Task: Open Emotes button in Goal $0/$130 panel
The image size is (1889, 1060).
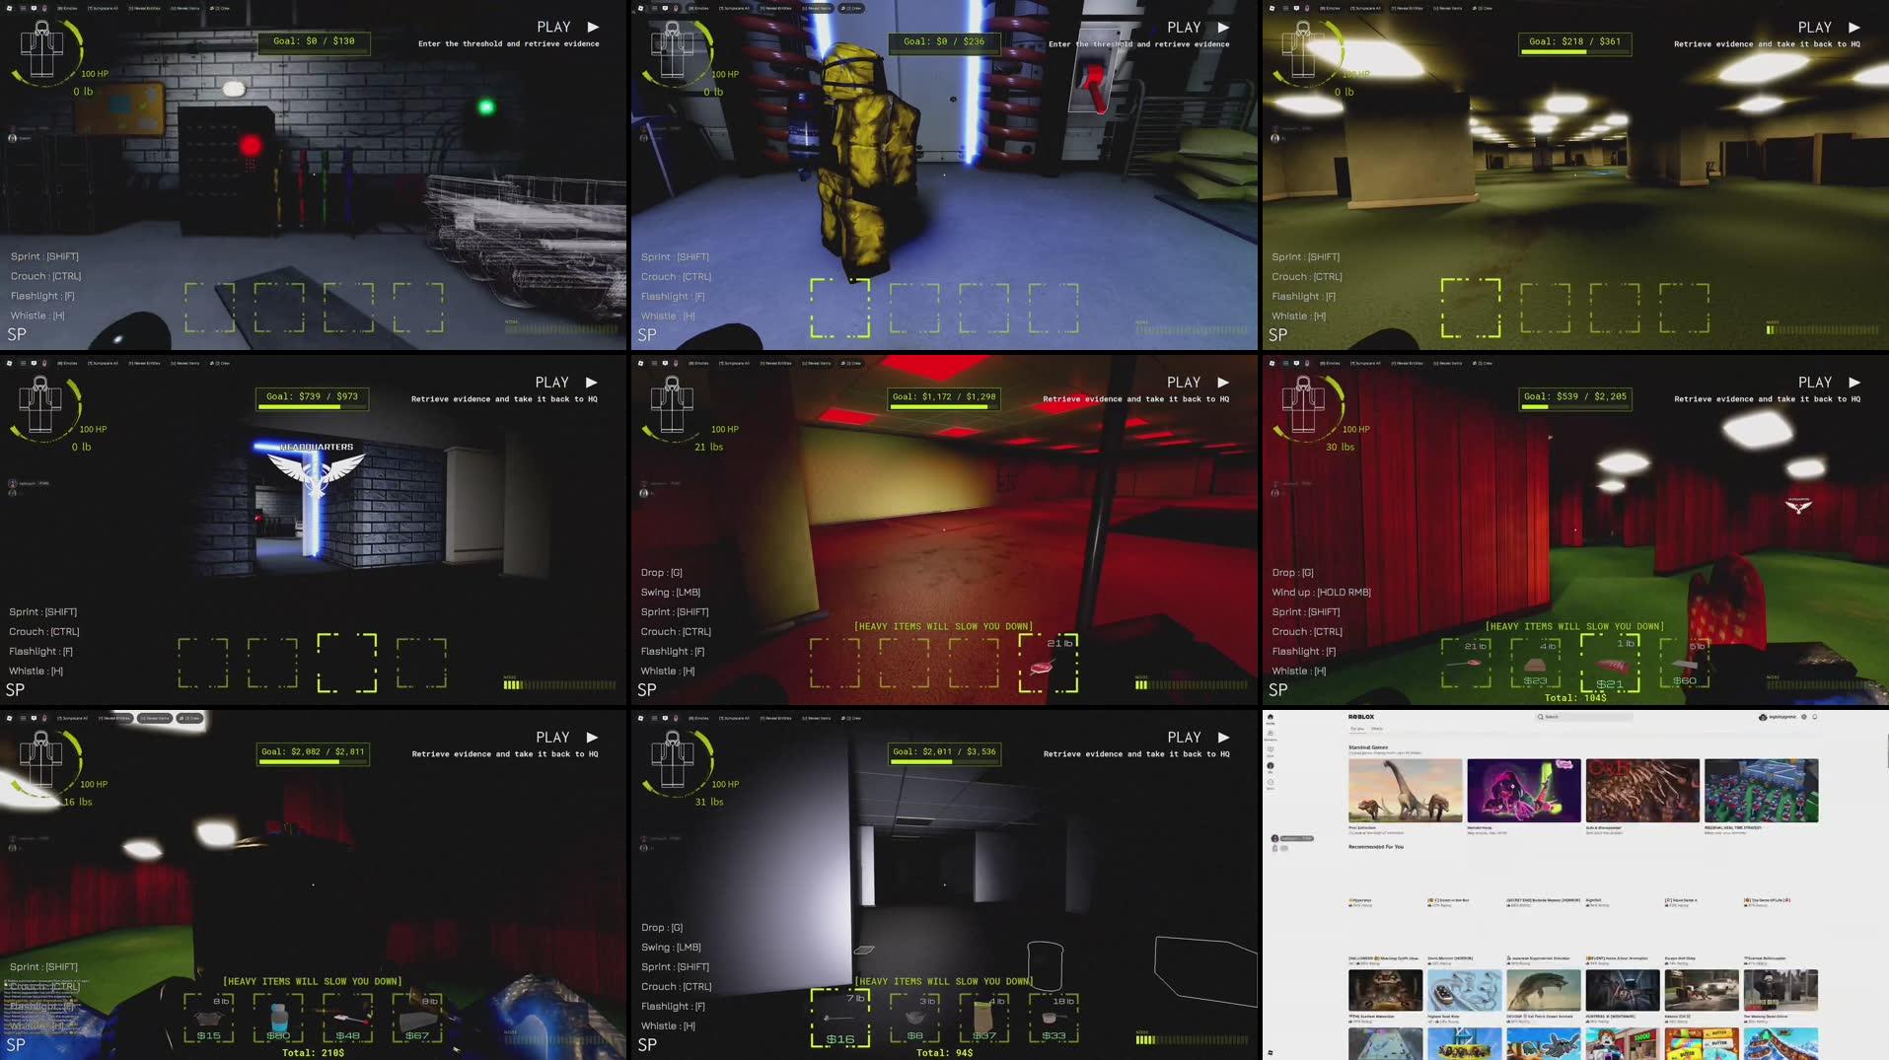Action: 67,8
